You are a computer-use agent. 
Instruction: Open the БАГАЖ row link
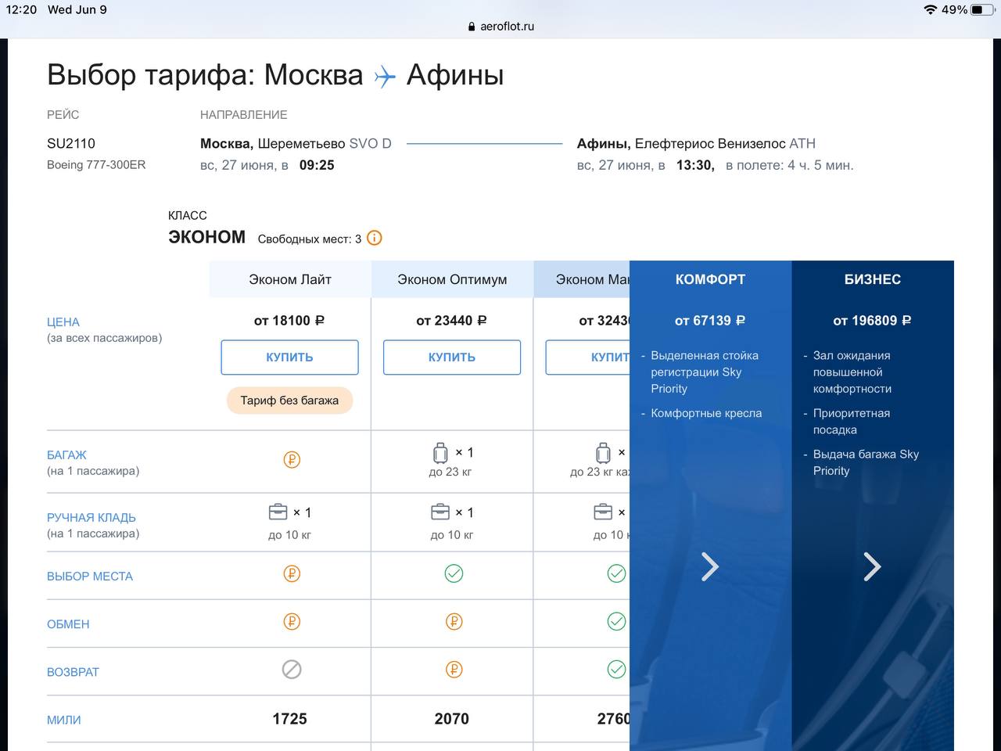coord(66,455)
